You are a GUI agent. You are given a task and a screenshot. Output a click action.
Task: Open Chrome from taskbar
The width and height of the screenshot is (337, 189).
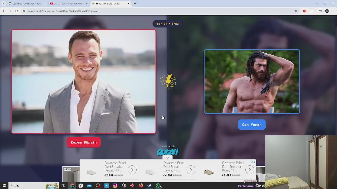click(72, 186)
